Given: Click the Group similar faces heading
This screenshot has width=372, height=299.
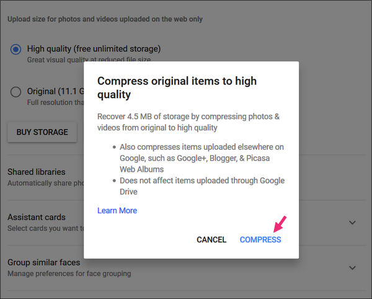Looking at the screenshot, I should point(44,262).
